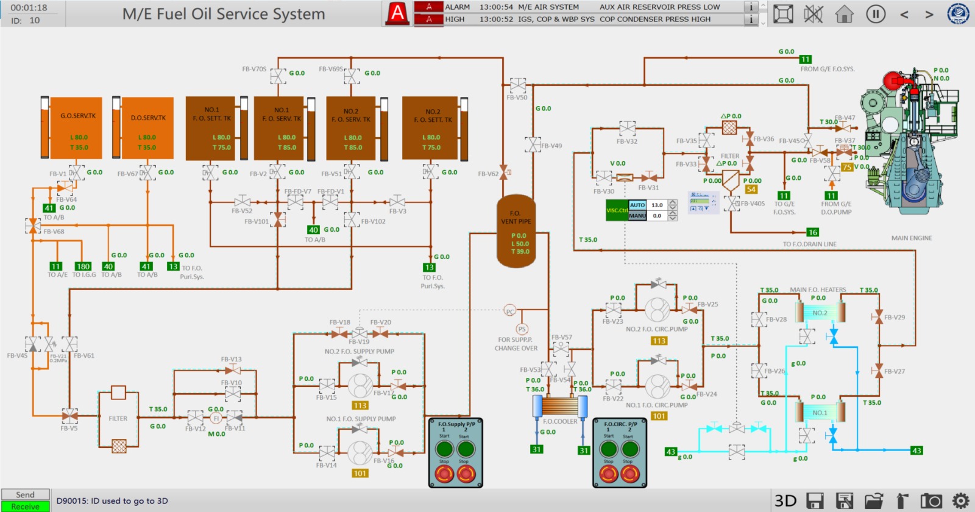Go to the previous system page
Image resolution: width=975 pixels, height=512 pixels.
coord(904,14)
